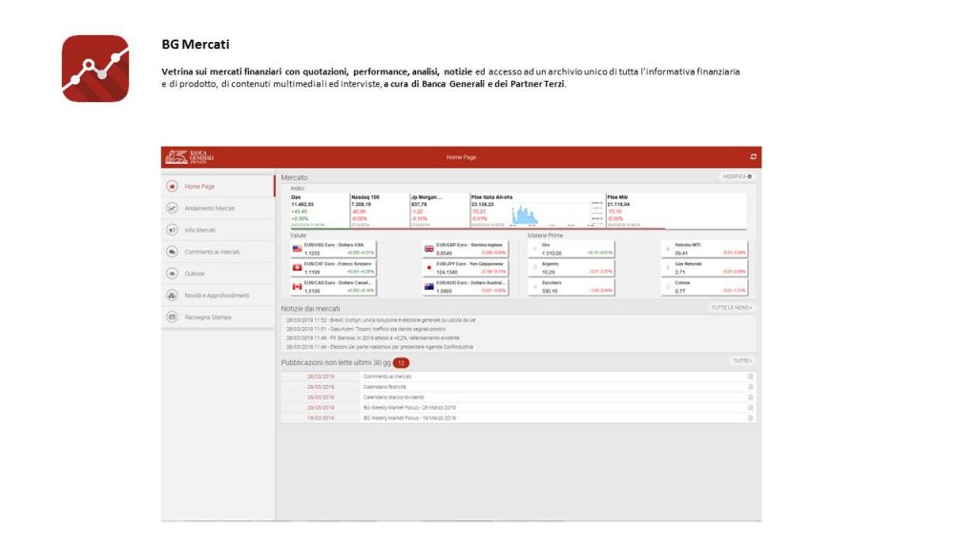
Task: Open 'Calendario festività' publication row
Action: coord(518,387)
